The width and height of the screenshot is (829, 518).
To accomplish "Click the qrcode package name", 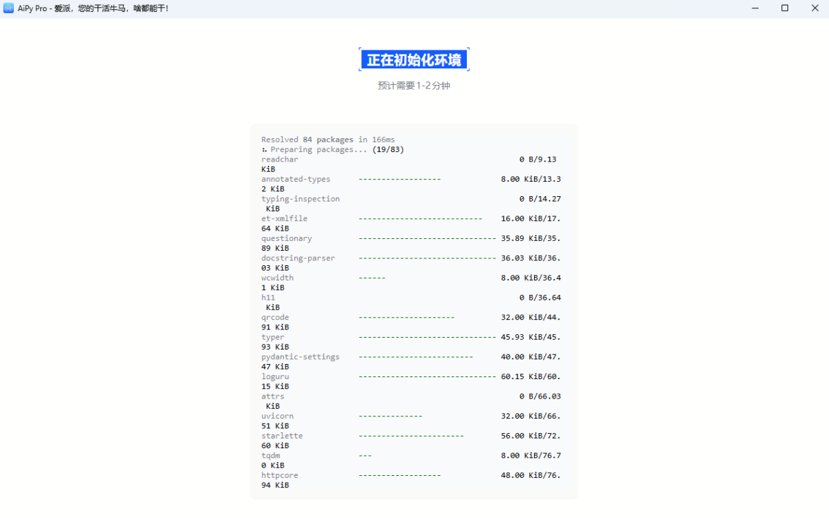I will [275, 318].
